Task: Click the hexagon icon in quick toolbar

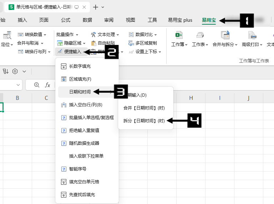Action: 15,71
